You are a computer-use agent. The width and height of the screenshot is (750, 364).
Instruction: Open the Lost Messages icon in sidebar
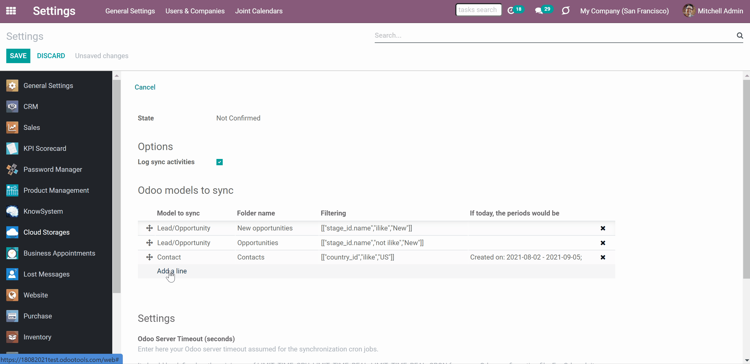pyautogui.click(x=12, y=274)
